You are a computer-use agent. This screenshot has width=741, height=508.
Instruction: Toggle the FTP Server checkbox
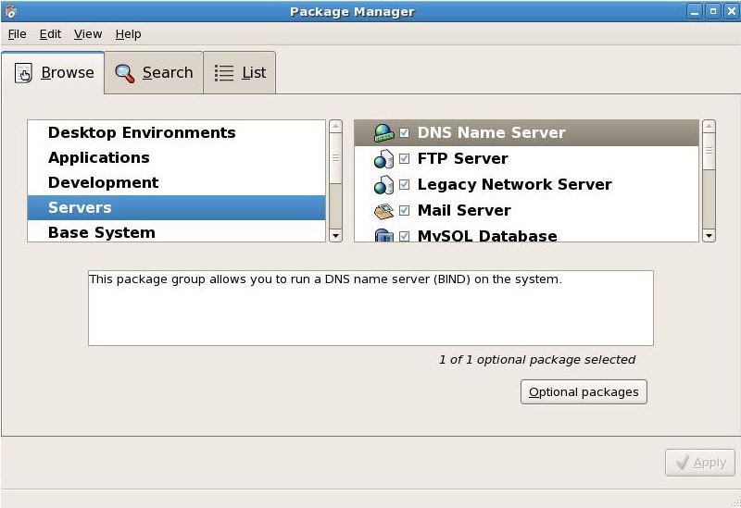point(405,159)
